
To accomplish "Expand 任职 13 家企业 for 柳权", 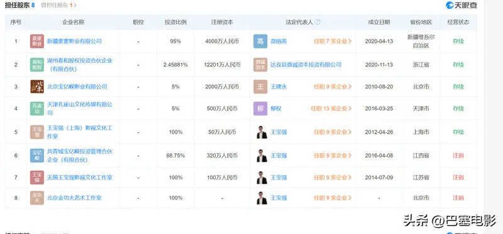I will click(331, 109).
